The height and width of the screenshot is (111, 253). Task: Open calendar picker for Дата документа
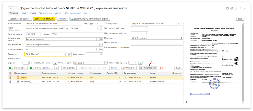tap(40, 34)
